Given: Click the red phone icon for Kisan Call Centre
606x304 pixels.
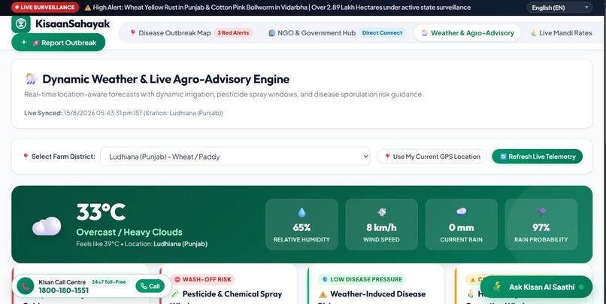Looking at the screenshot, I should tap(25, 286).
